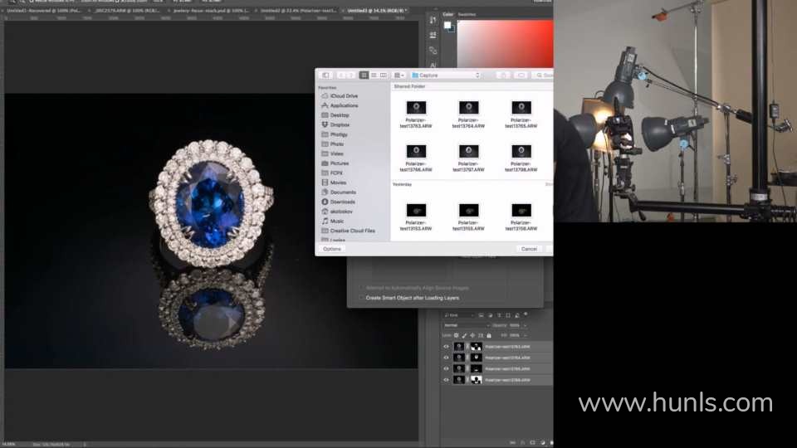797x448 pixels.
Task: Click the Options button in file dialog
Action: pos(332,249)
